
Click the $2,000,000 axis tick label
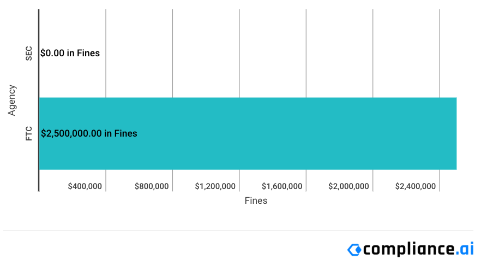[349, 186]
